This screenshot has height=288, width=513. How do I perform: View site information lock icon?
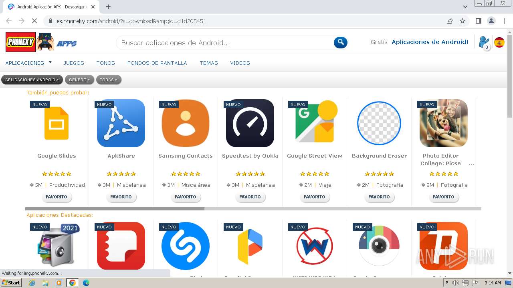click(50, 21)
